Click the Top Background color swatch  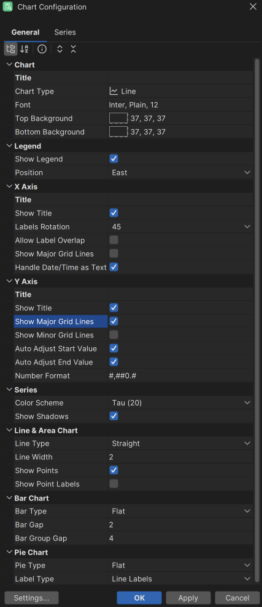pyautogui.click(x=118, y=118)
